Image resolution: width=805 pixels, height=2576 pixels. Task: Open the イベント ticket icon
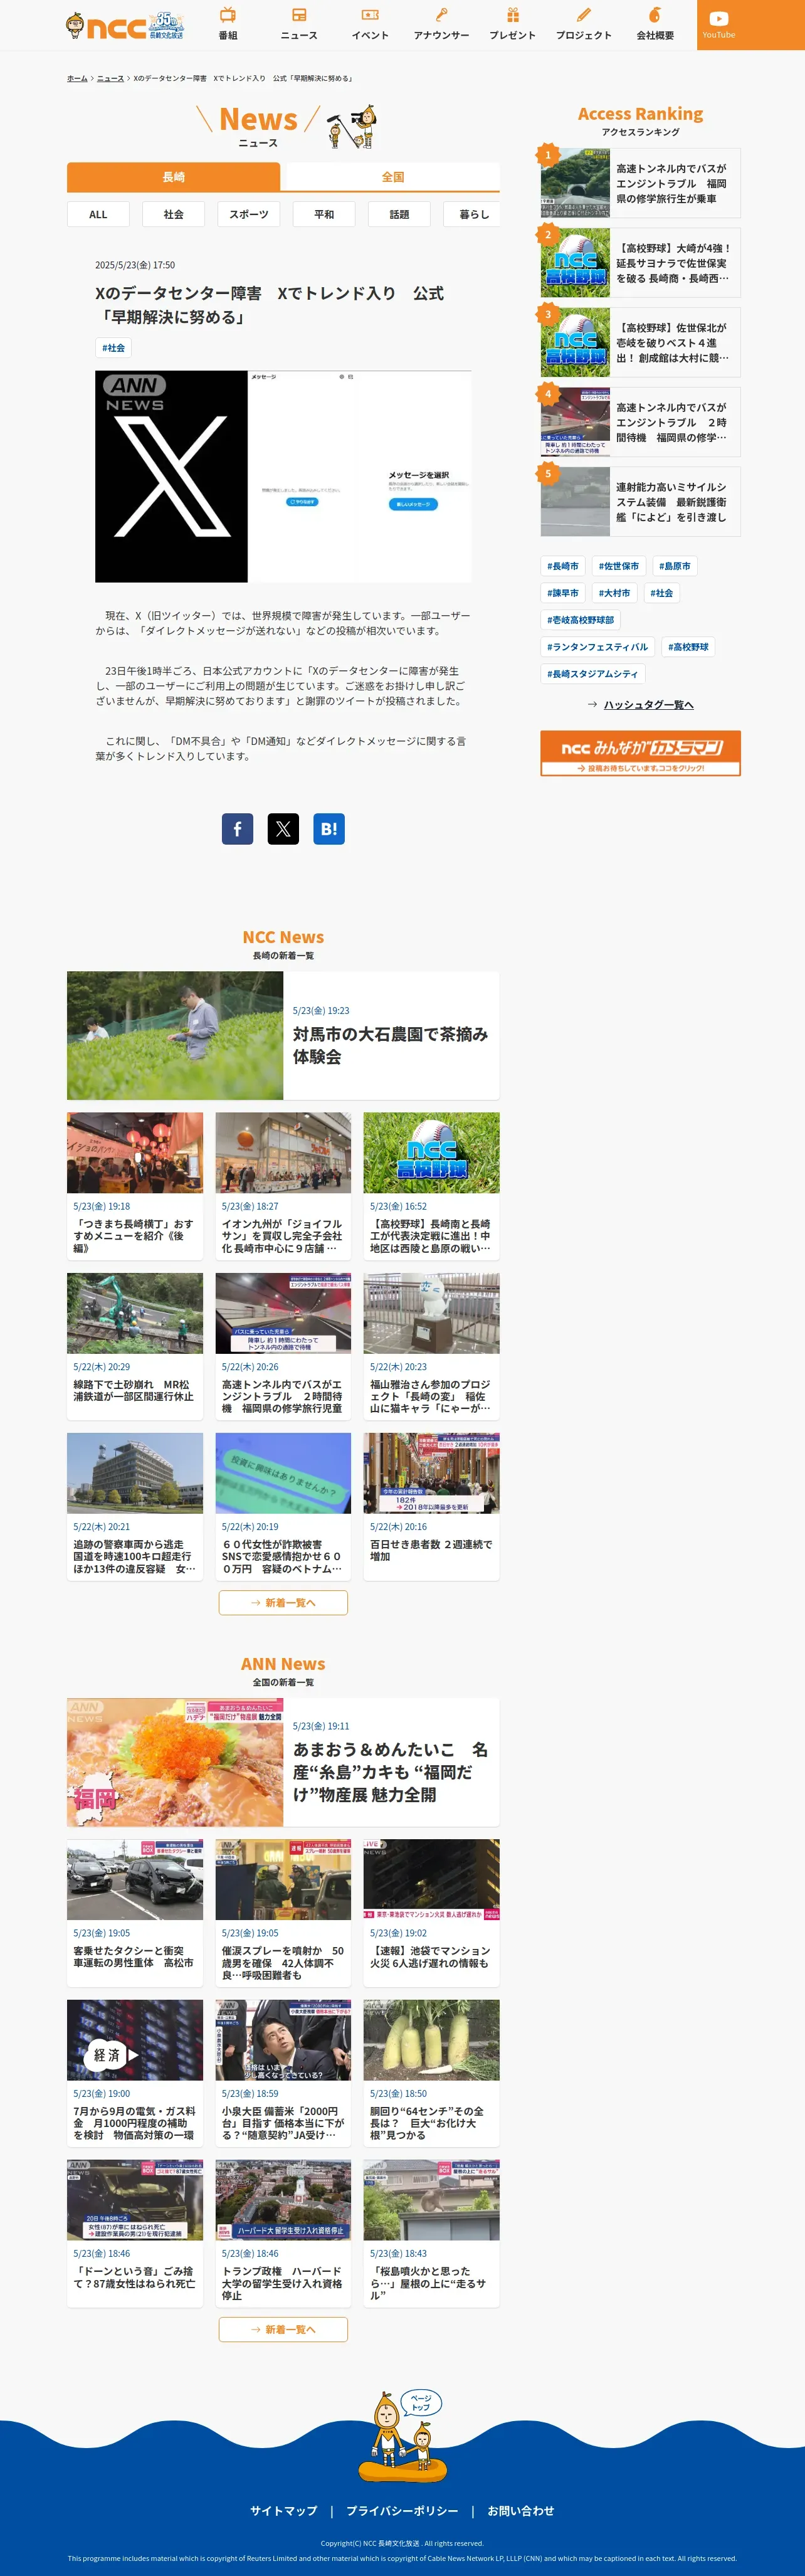pos(370,24)
